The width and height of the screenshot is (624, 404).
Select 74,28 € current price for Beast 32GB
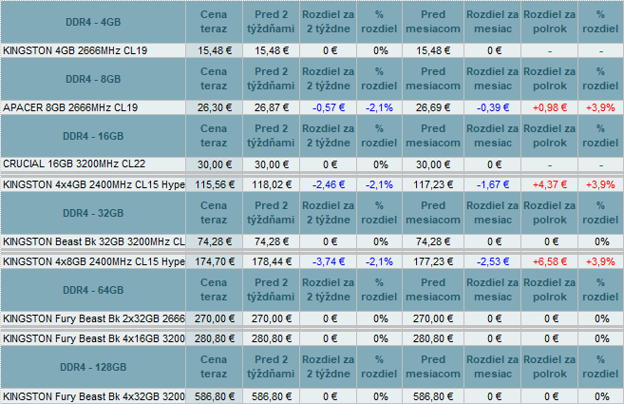pyautogui.click(x=214, y=241)
